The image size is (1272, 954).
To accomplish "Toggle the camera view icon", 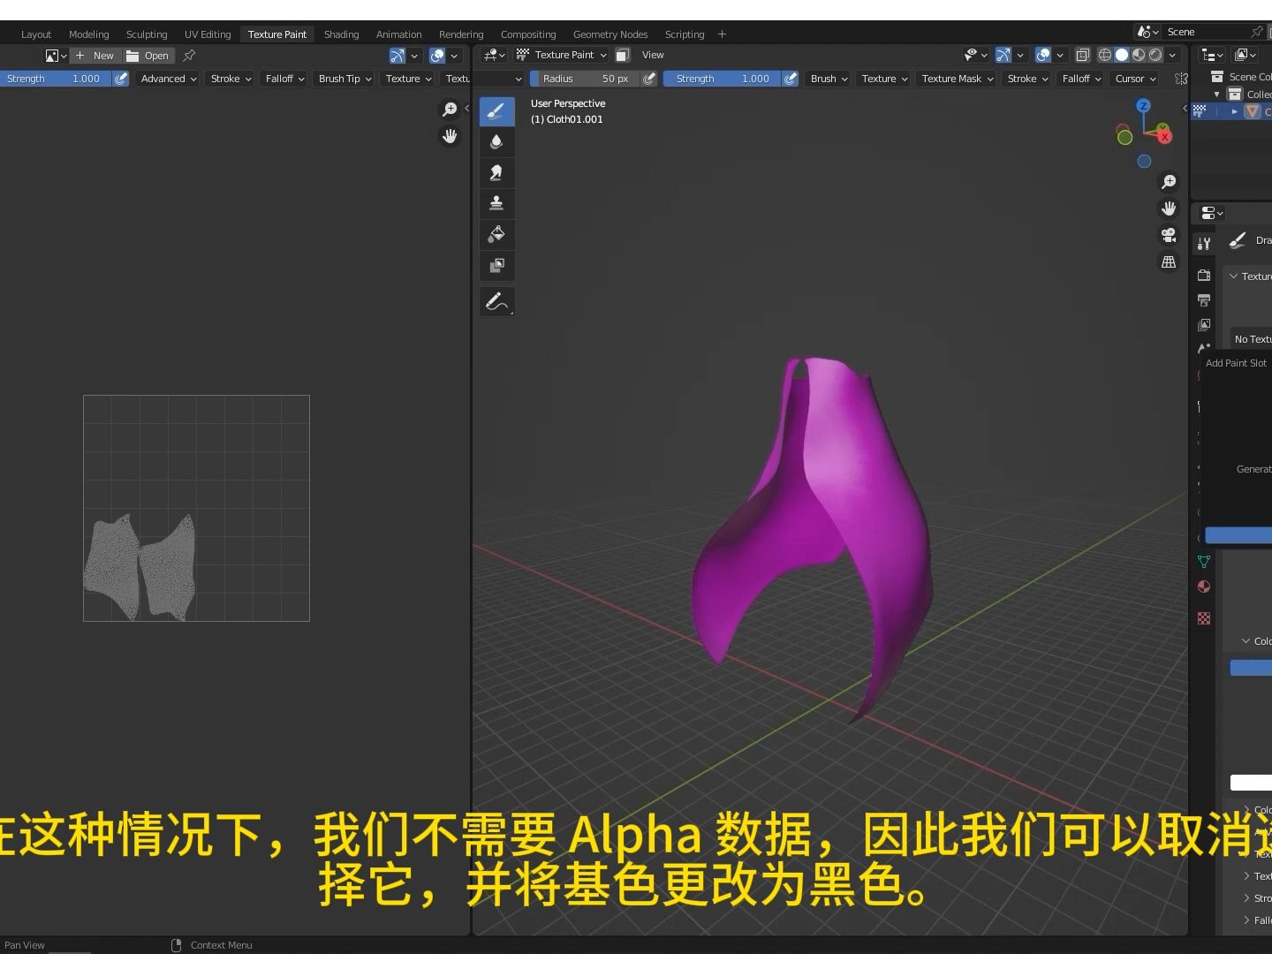I will (1169, 235).
